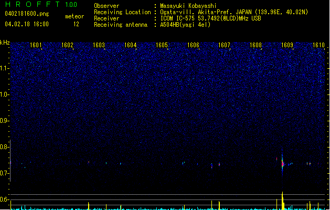Click the Receiving Location label
This screenshot has width=330, height=210.
coord(122,12)
